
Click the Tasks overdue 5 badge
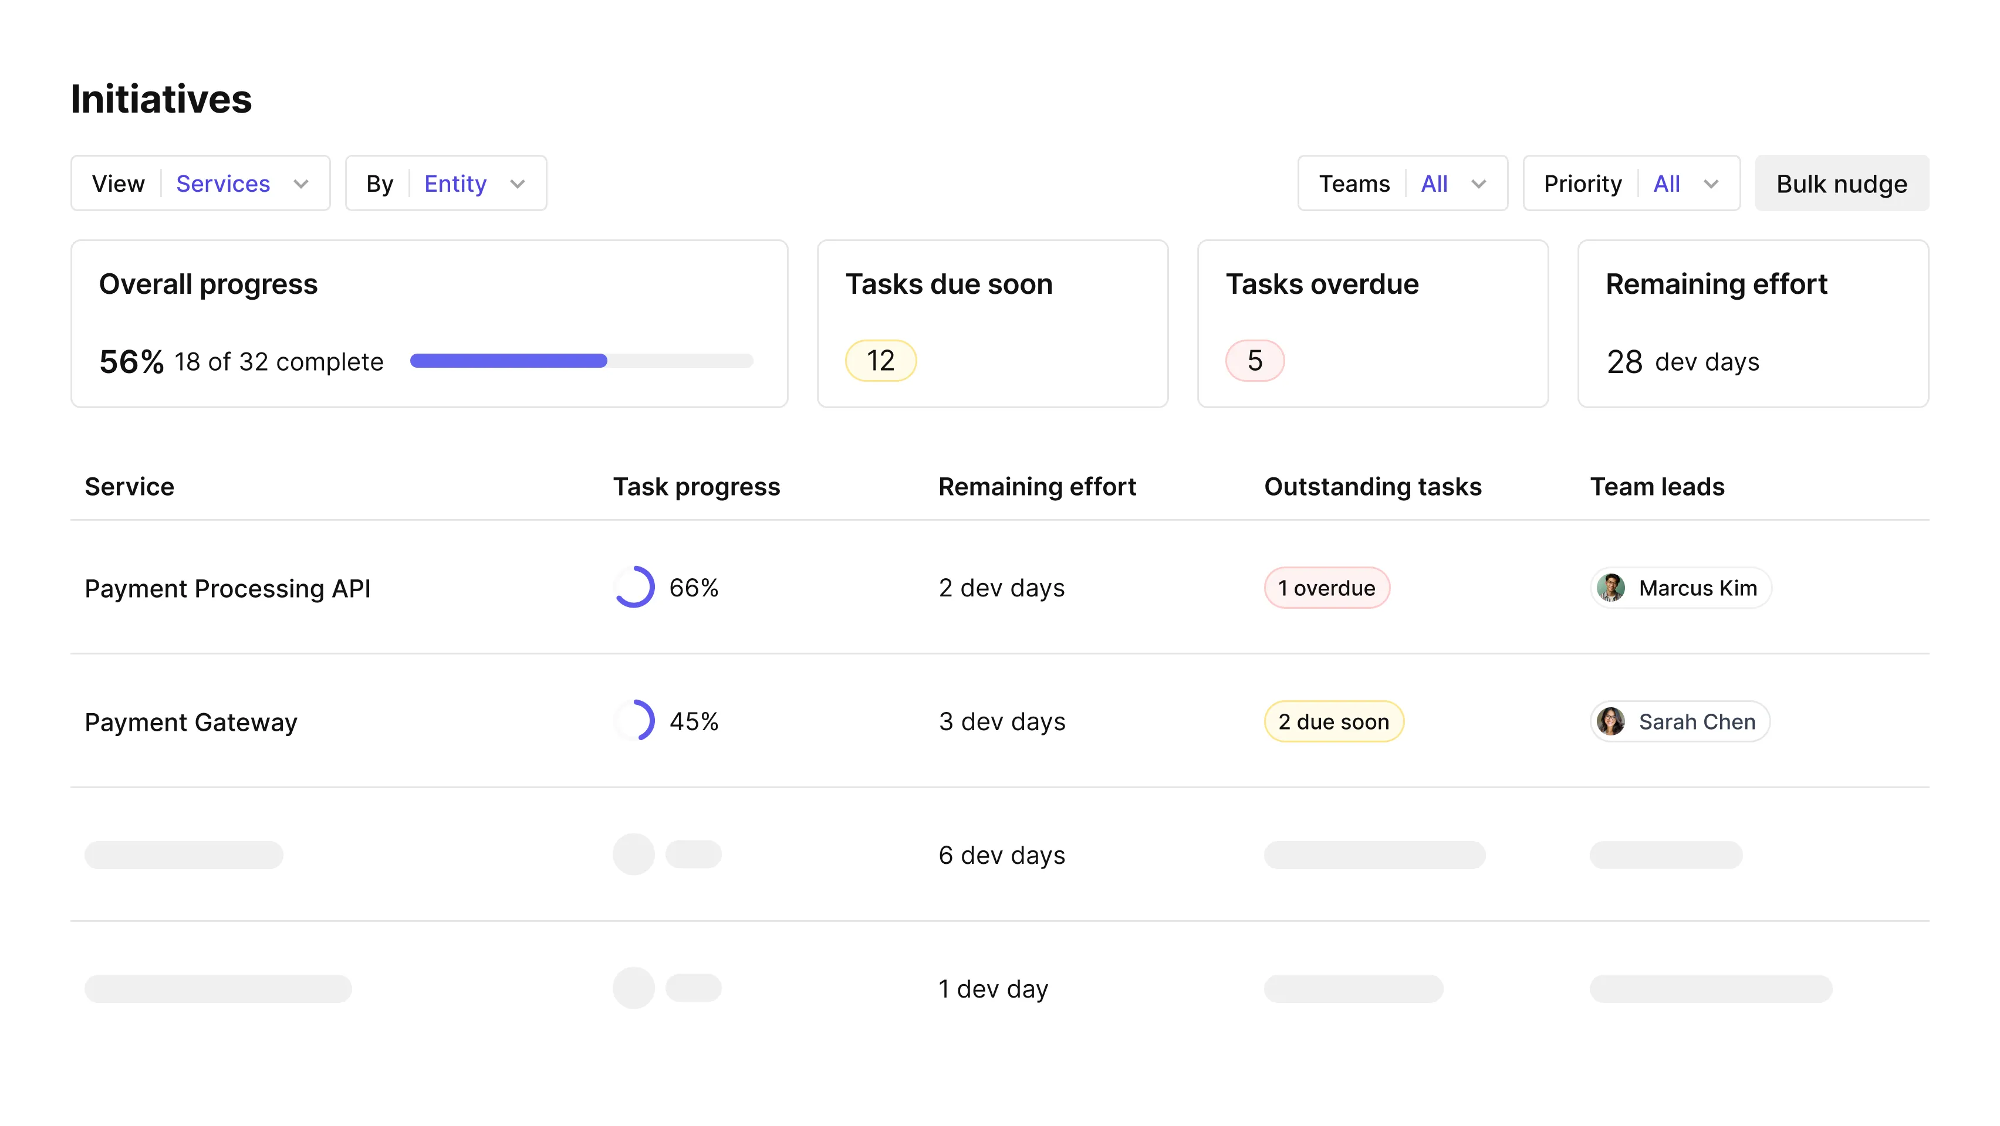pyautogui.click(x=1255, y=361)
